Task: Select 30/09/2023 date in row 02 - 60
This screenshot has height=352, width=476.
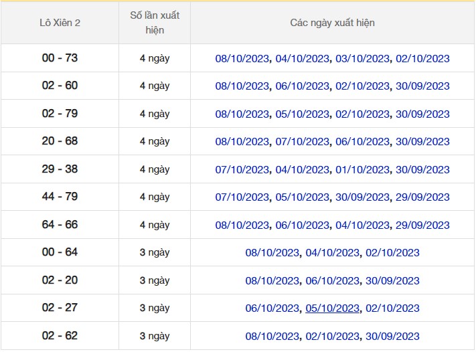Action: pos(422,86)
